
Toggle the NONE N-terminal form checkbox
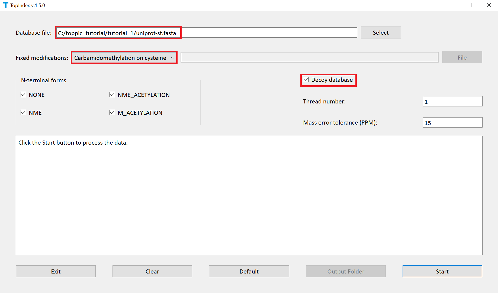pyautogui.click(x=23, y=95)
